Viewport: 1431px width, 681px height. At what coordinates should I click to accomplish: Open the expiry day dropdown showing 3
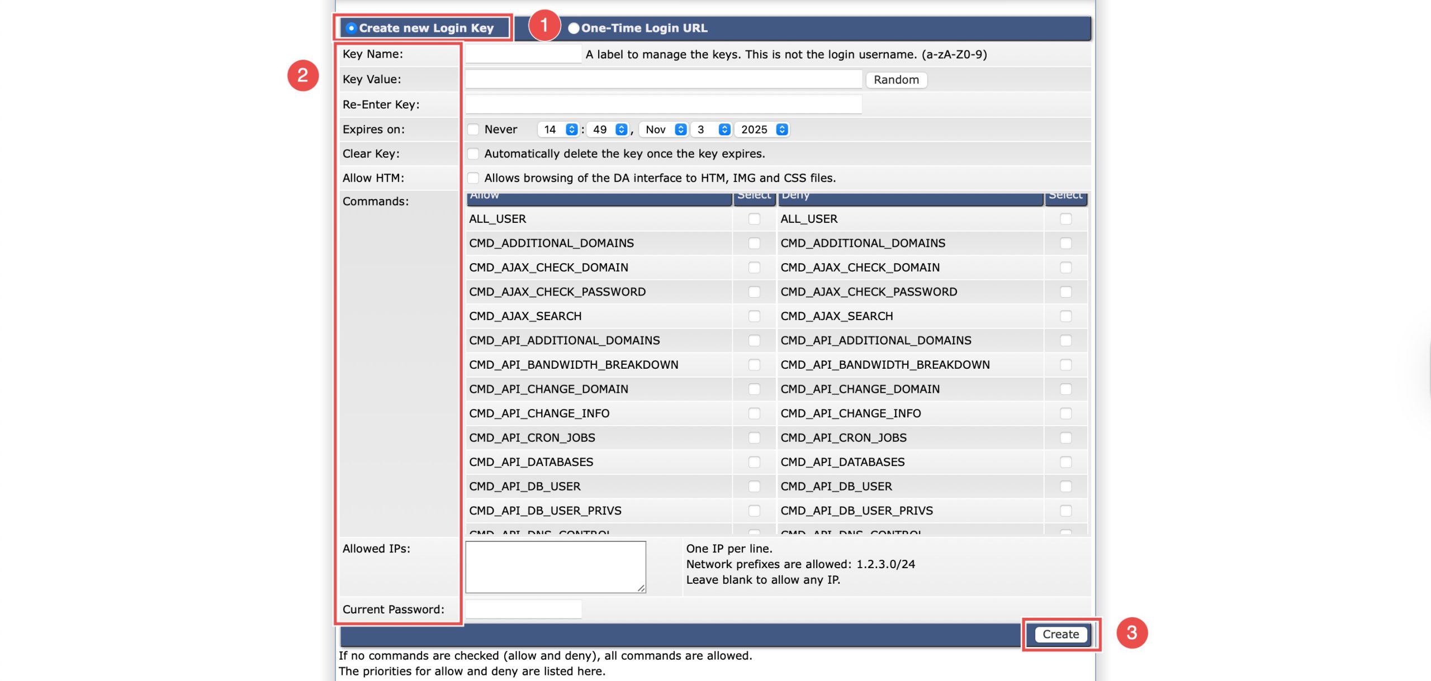(711, 130)
